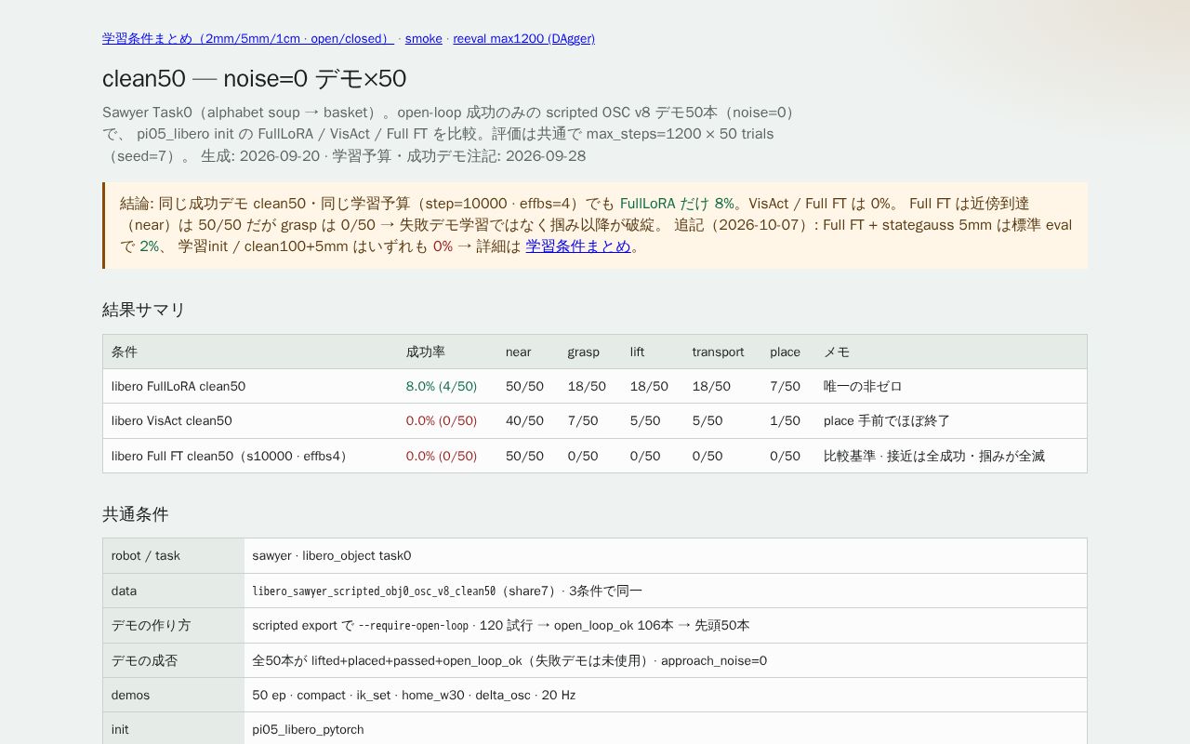Open the reeval max1200 (DAgger) link
The image size is (1190, 744).
tap(524, 39)
